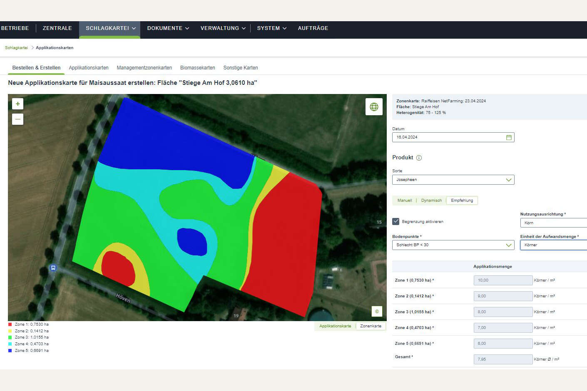Select the Manuell mode
Screen dimensions: 587x391
(x=405, y=200)
